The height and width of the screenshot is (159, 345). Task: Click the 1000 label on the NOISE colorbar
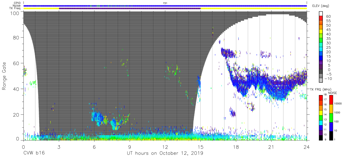pos(337,112)
